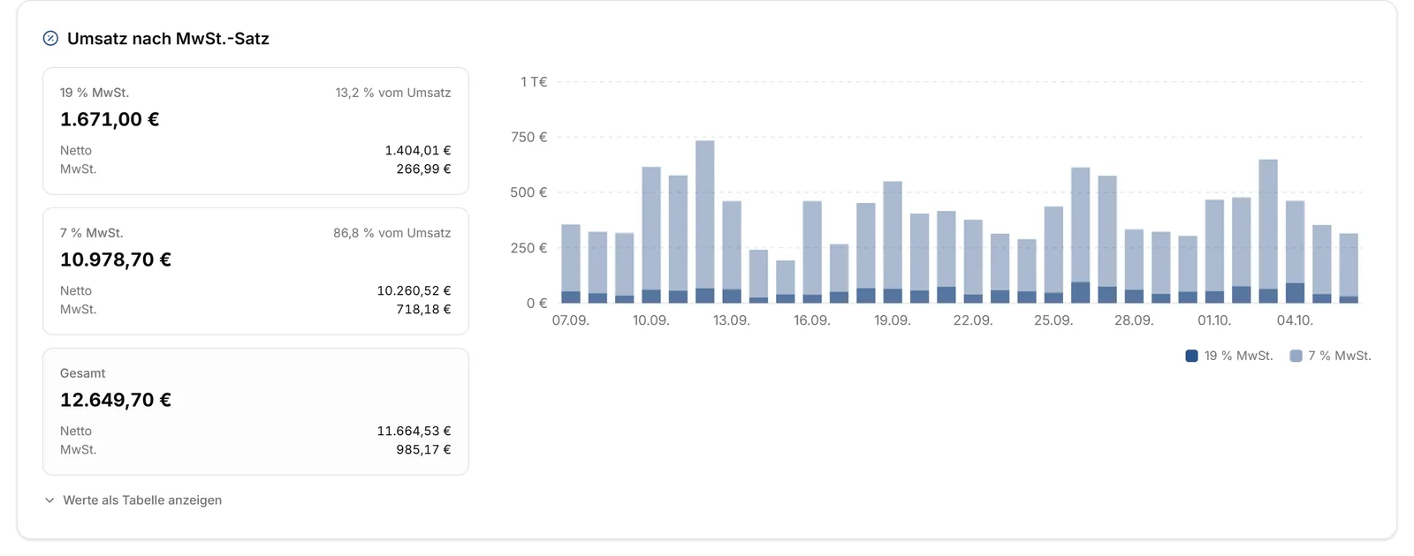
Task: Expand Werte als Tabelle anzeigen chevron
Action: (49, 500)
